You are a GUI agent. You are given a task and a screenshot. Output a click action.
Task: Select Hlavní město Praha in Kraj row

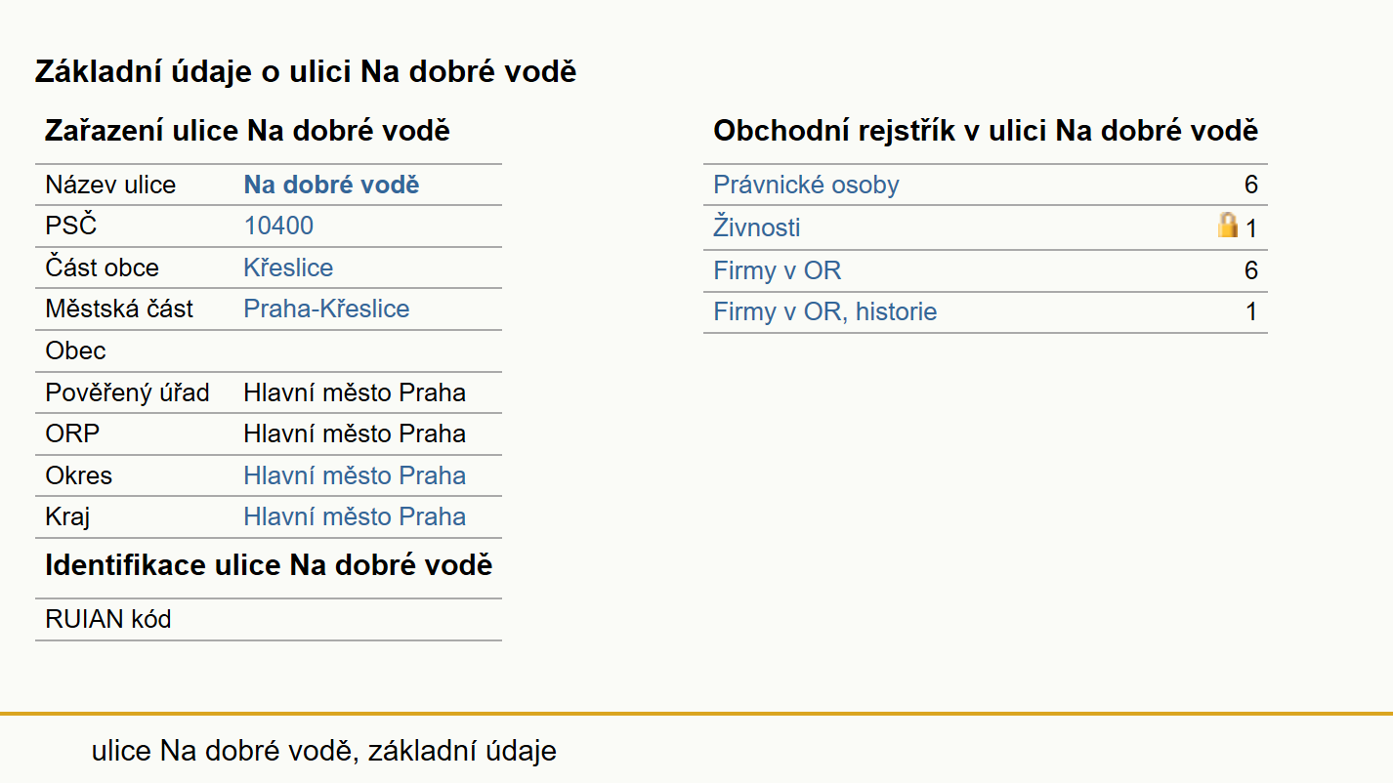pos(355,516)
